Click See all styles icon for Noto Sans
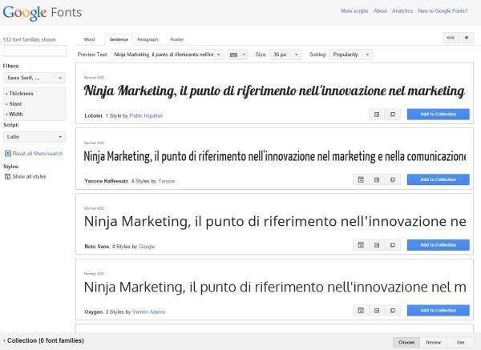Image resolution: width=481 pixels, height=350 pixels. pos(361,245)
